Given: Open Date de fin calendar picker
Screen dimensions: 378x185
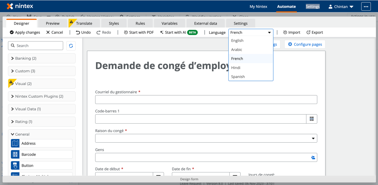Looking at the screenshot, I should click(235, 175).
